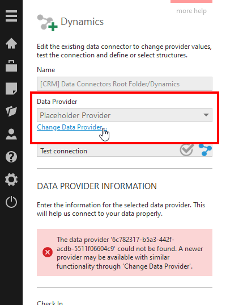Click the sticky note icon in sidebar

tap(11, 89)
